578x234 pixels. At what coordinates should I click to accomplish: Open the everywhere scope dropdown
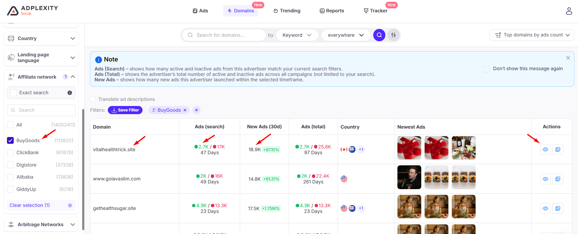[x=346, y=35]
